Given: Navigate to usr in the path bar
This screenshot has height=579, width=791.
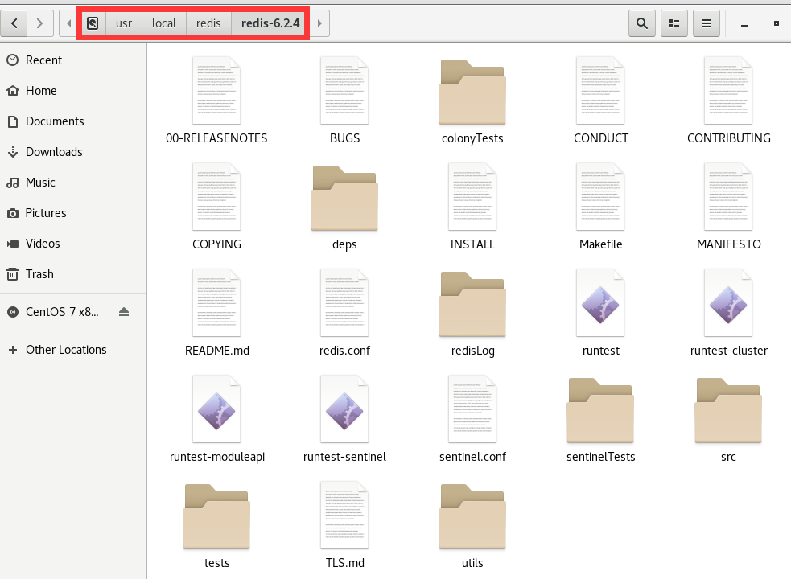Looking at the screenshot, I should 124,23.
